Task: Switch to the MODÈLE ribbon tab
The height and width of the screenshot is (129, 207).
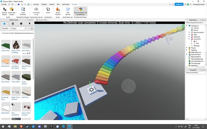Action: point(44,4)
